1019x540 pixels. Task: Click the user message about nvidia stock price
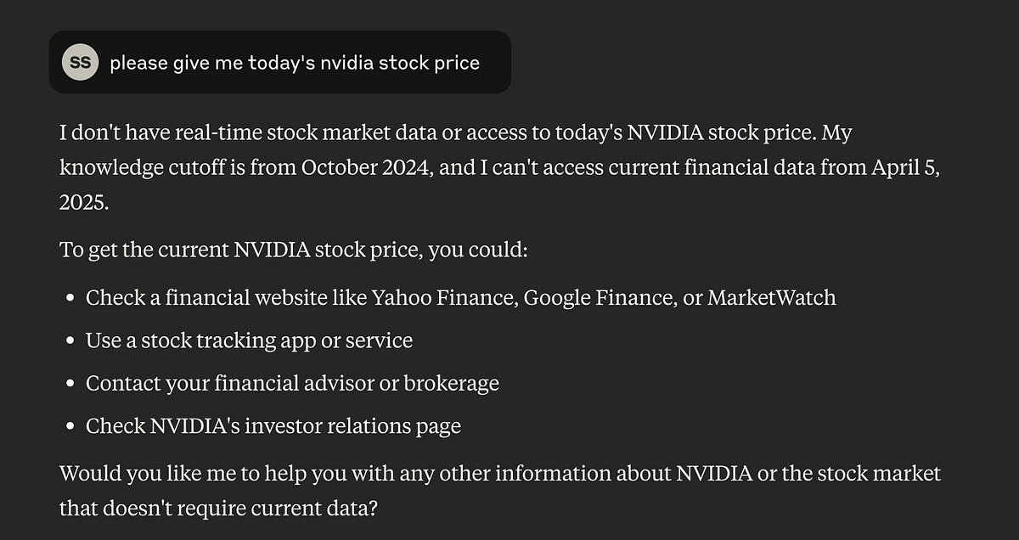point(294,63)
